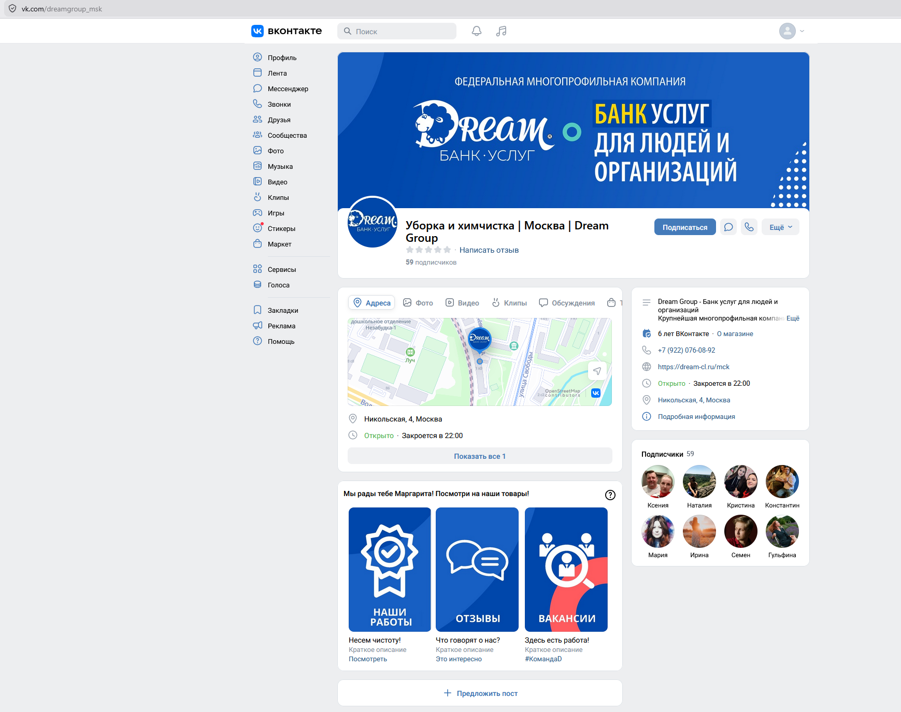Expand the Ещё dropdown button

[780, 227]
